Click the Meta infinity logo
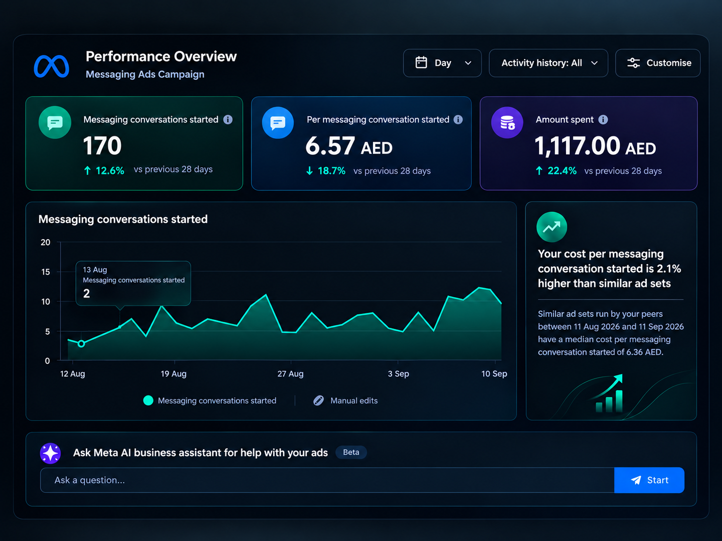 tap(51, 66)
